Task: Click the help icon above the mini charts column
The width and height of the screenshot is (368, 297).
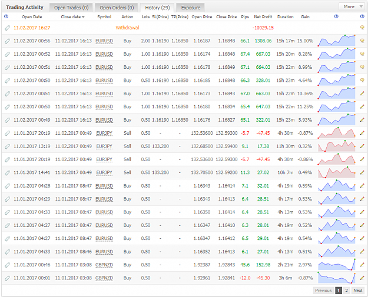Action: (336, 16)
